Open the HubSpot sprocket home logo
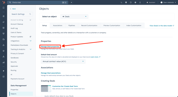This screenshot has height=97, width=178. pos(4,2)
